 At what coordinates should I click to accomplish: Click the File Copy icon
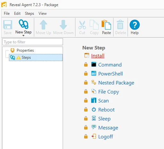pyautogui.click(x=94, y=91)
